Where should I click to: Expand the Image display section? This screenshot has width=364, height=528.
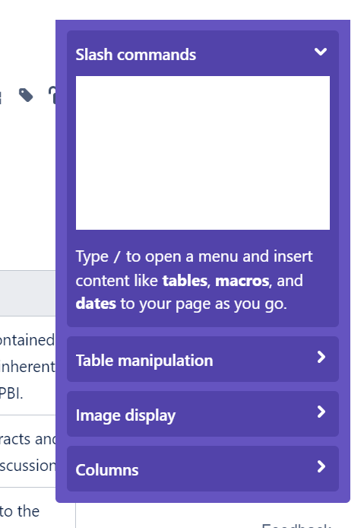[x=321, y=412]
